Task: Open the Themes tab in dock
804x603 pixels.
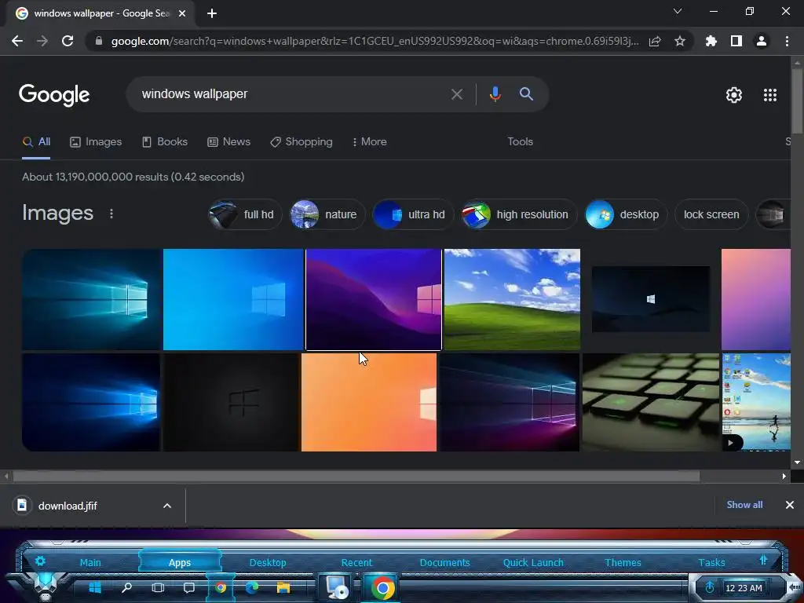Action: 623,562
